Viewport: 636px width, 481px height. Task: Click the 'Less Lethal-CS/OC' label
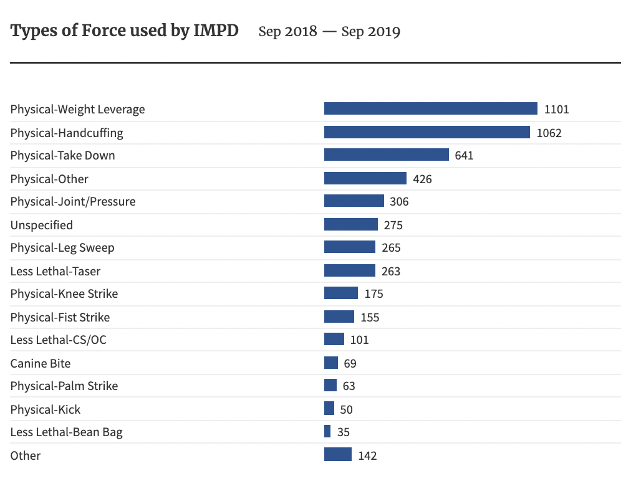click(x=59, y=340)
